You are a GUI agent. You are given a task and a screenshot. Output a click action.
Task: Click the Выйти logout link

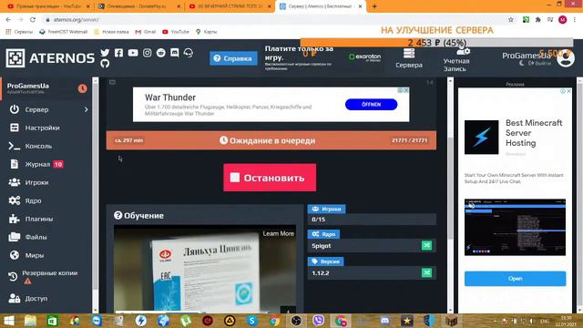540,64
